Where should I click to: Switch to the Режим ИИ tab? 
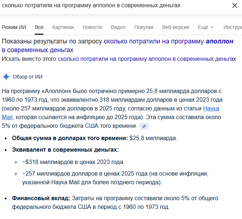(14, 27)
